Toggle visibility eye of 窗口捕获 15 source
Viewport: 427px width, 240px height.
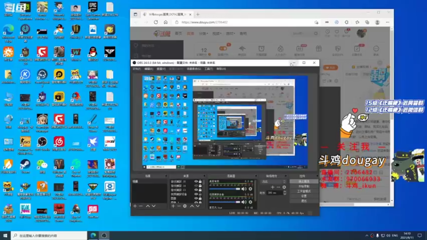pyautogui.click(x=196, y=181)
